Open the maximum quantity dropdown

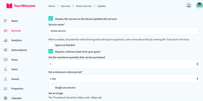[x=124, y=64]
